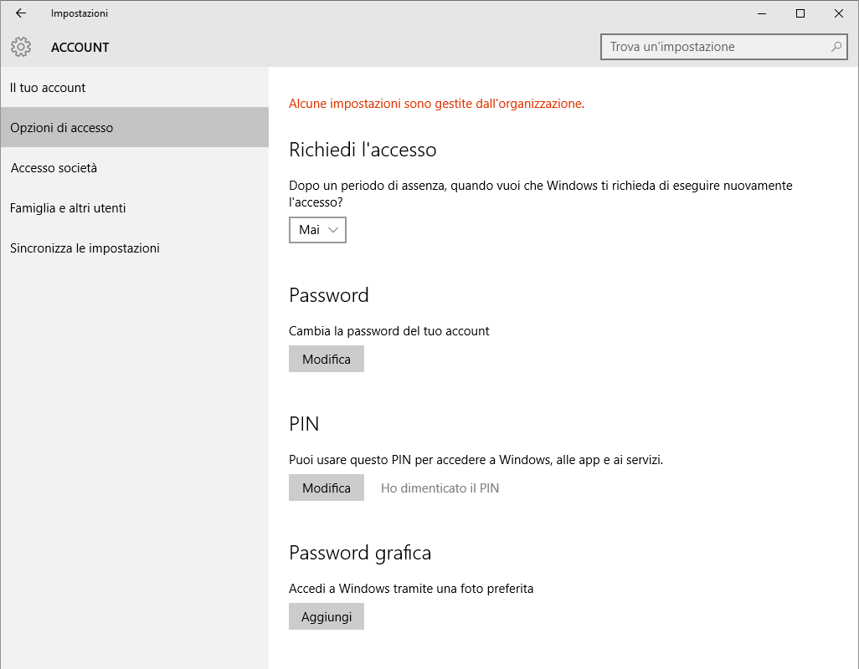Click the magnifier icon in the search box

pyautogui.click(x=836, y=47)
